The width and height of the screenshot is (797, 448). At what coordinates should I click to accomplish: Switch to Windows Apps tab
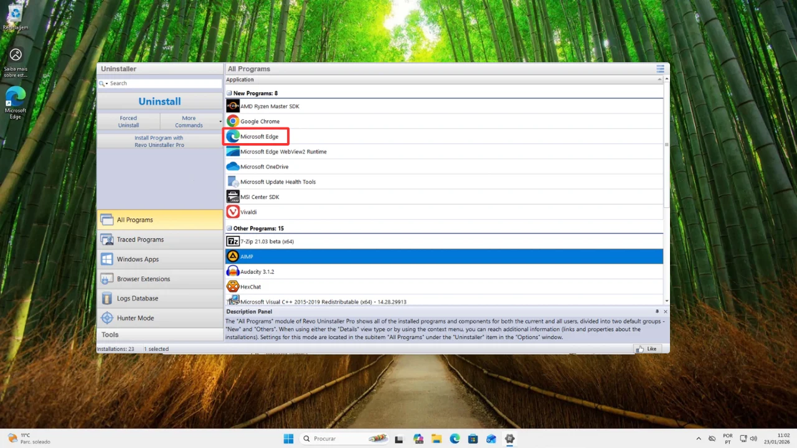click(x=160, y=259)
